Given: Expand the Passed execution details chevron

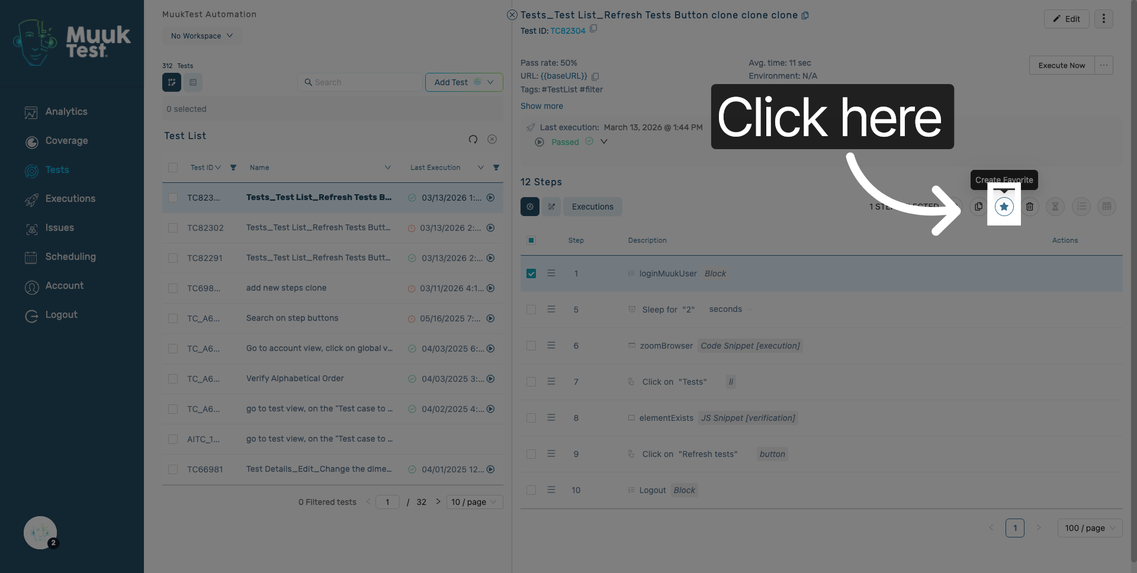Looking at the screenshot, I should (x=604, y=142).
